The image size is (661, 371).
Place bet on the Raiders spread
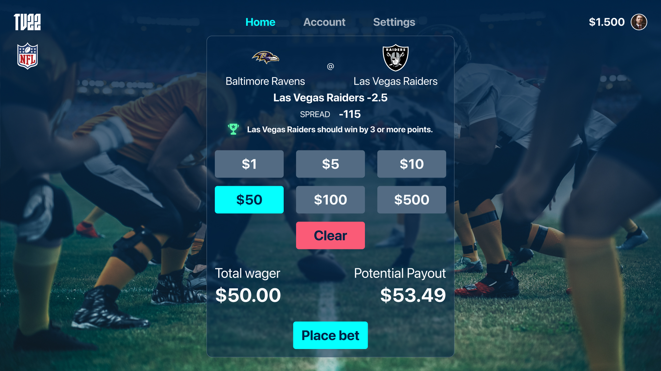click(x=330, y=335)
